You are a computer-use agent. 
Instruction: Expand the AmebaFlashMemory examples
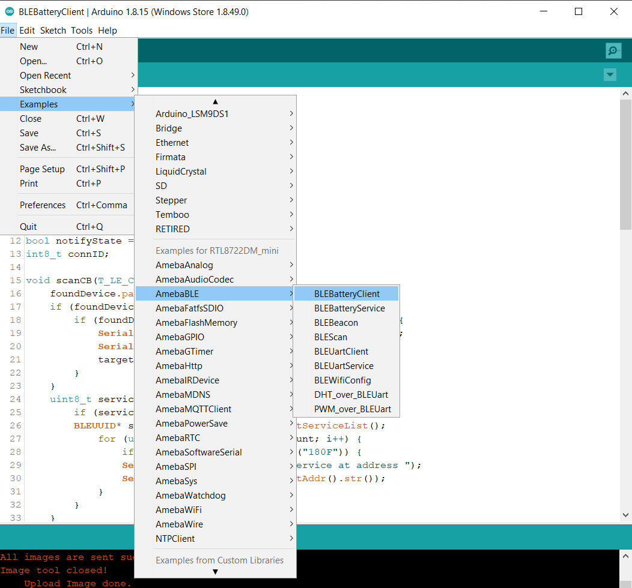click(215, 323)
